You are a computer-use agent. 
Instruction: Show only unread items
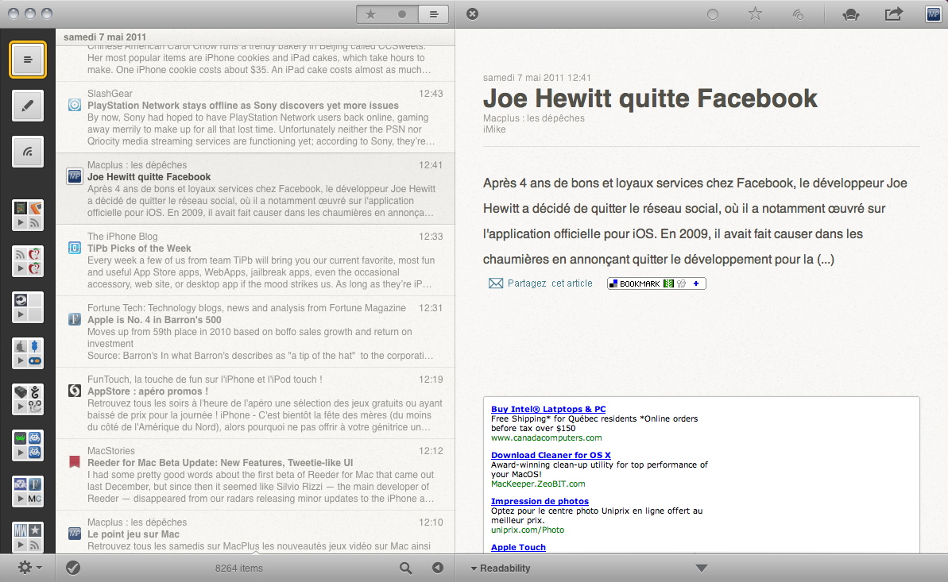coord(402,14)
